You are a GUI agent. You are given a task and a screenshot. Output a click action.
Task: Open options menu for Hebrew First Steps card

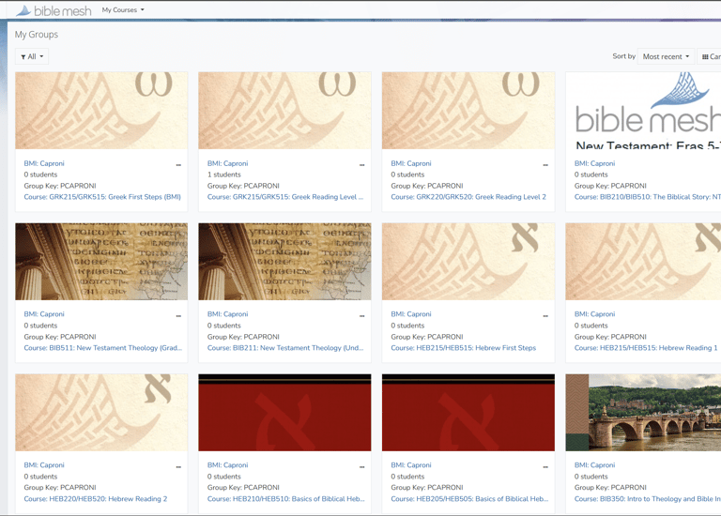coord(545,315)
